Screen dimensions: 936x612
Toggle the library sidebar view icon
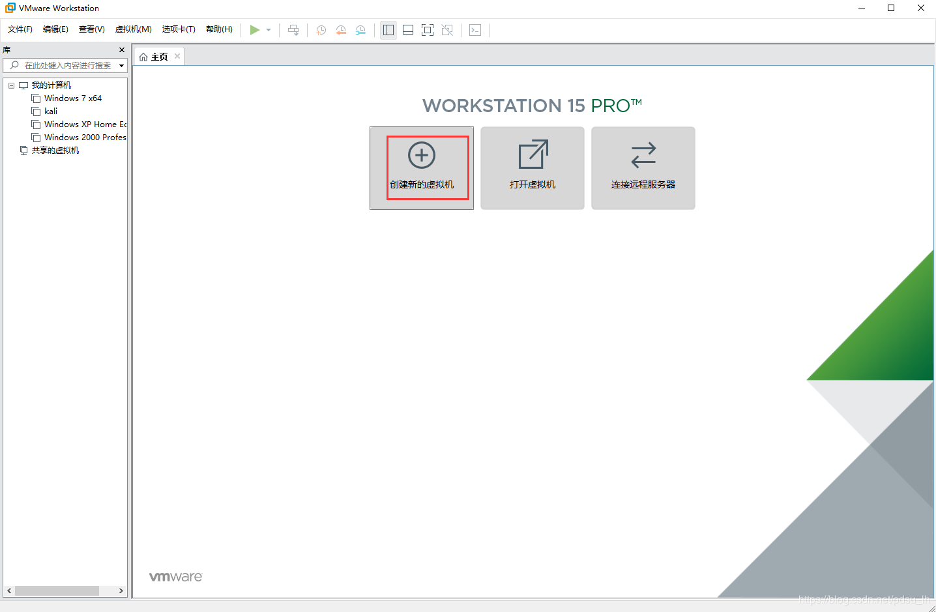coord(388,30)
